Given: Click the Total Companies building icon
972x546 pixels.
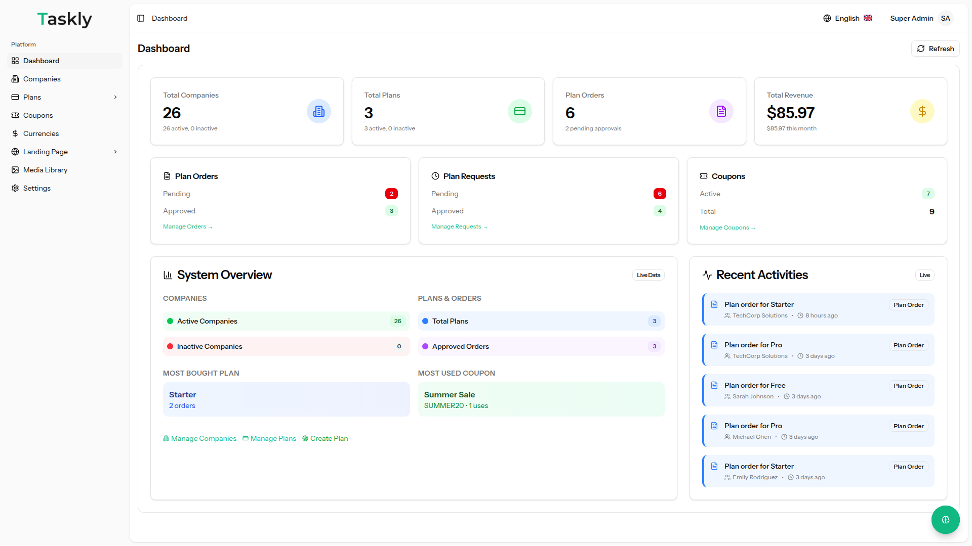Looking at the screenshot, I should pyautogui.click(x=318, y=111).
